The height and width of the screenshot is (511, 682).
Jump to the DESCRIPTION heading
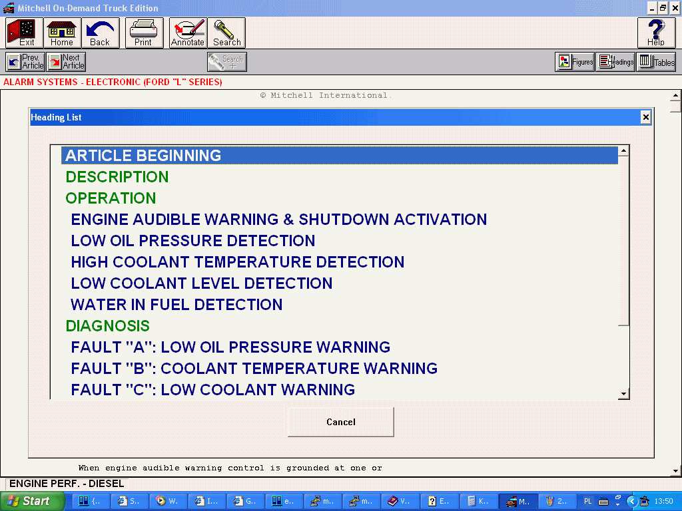[117, 177]
